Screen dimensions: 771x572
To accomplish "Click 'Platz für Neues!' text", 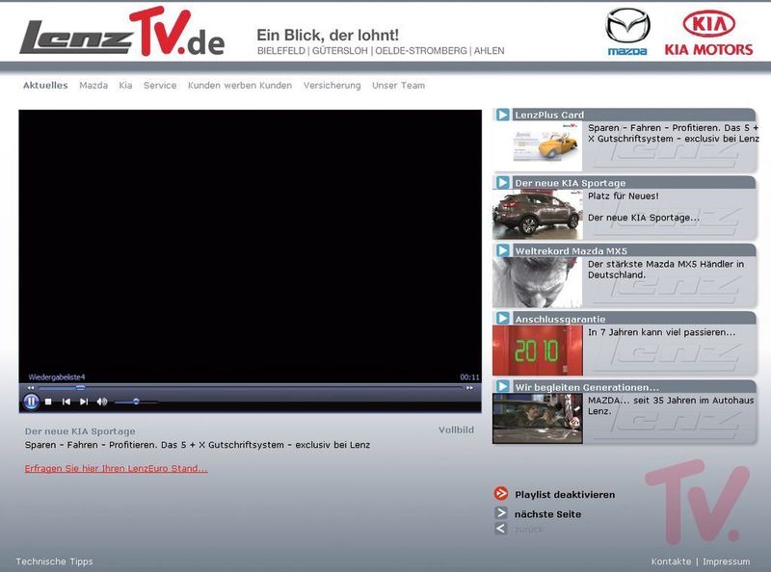I will pos(623,196).
